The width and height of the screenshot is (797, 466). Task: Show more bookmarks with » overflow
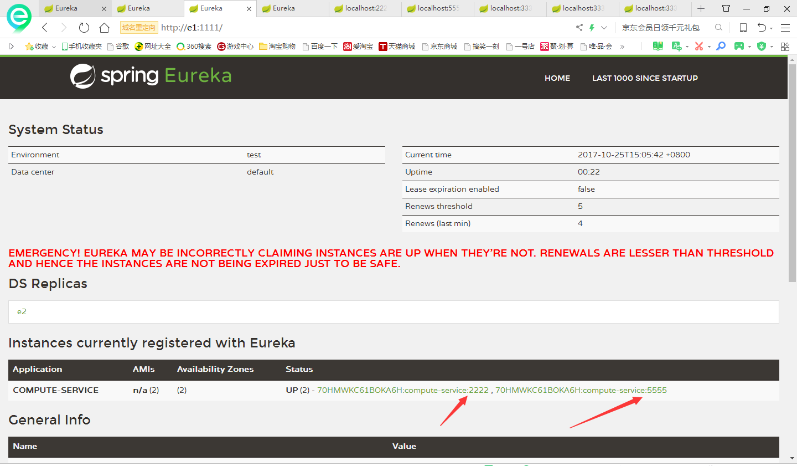[622, 47]
